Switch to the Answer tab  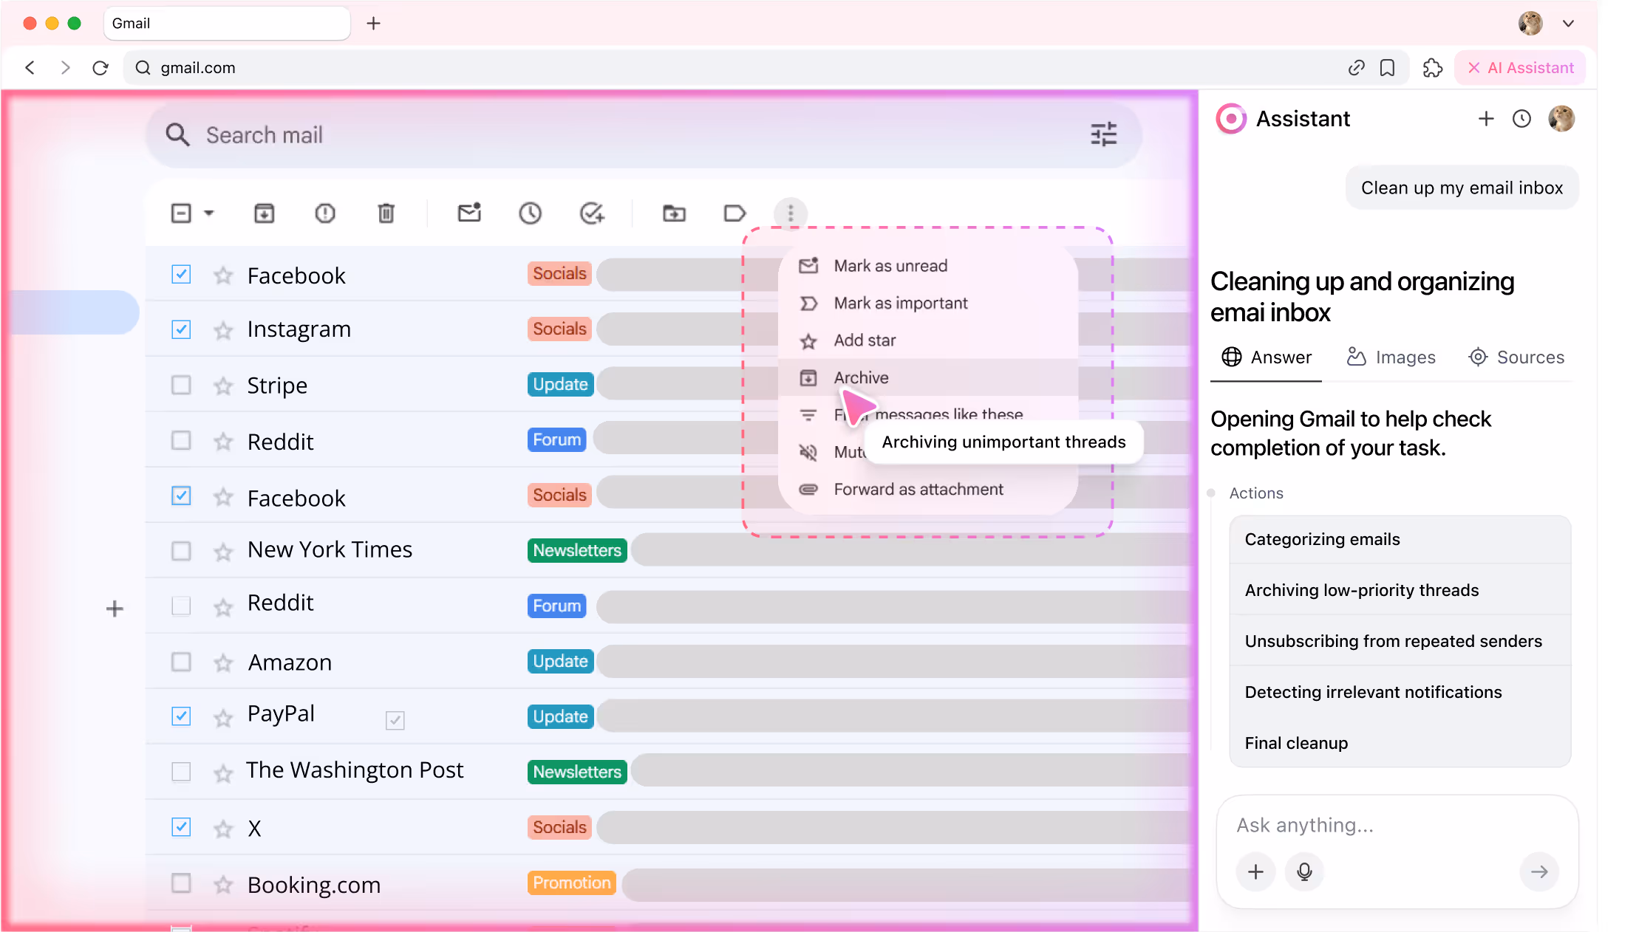click(1266, 357)
